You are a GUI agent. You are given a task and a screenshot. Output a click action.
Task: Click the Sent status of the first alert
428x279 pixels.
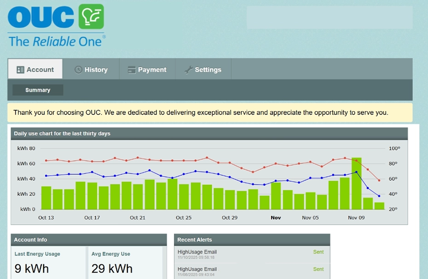tap(318, 252)
